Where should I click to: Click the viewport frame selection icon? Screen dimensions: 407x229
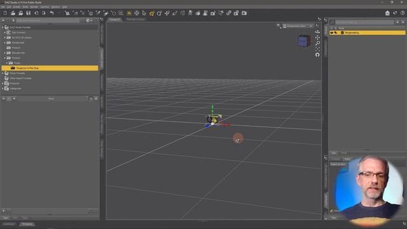317,49
